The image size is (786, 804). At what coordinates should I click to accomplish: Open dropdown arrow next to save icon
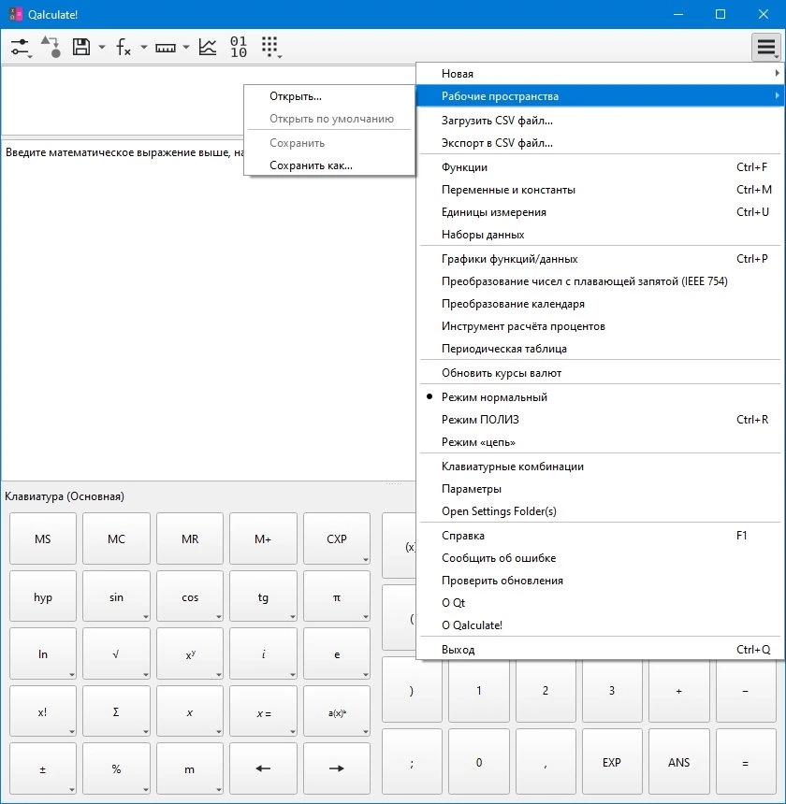point(102,47)
